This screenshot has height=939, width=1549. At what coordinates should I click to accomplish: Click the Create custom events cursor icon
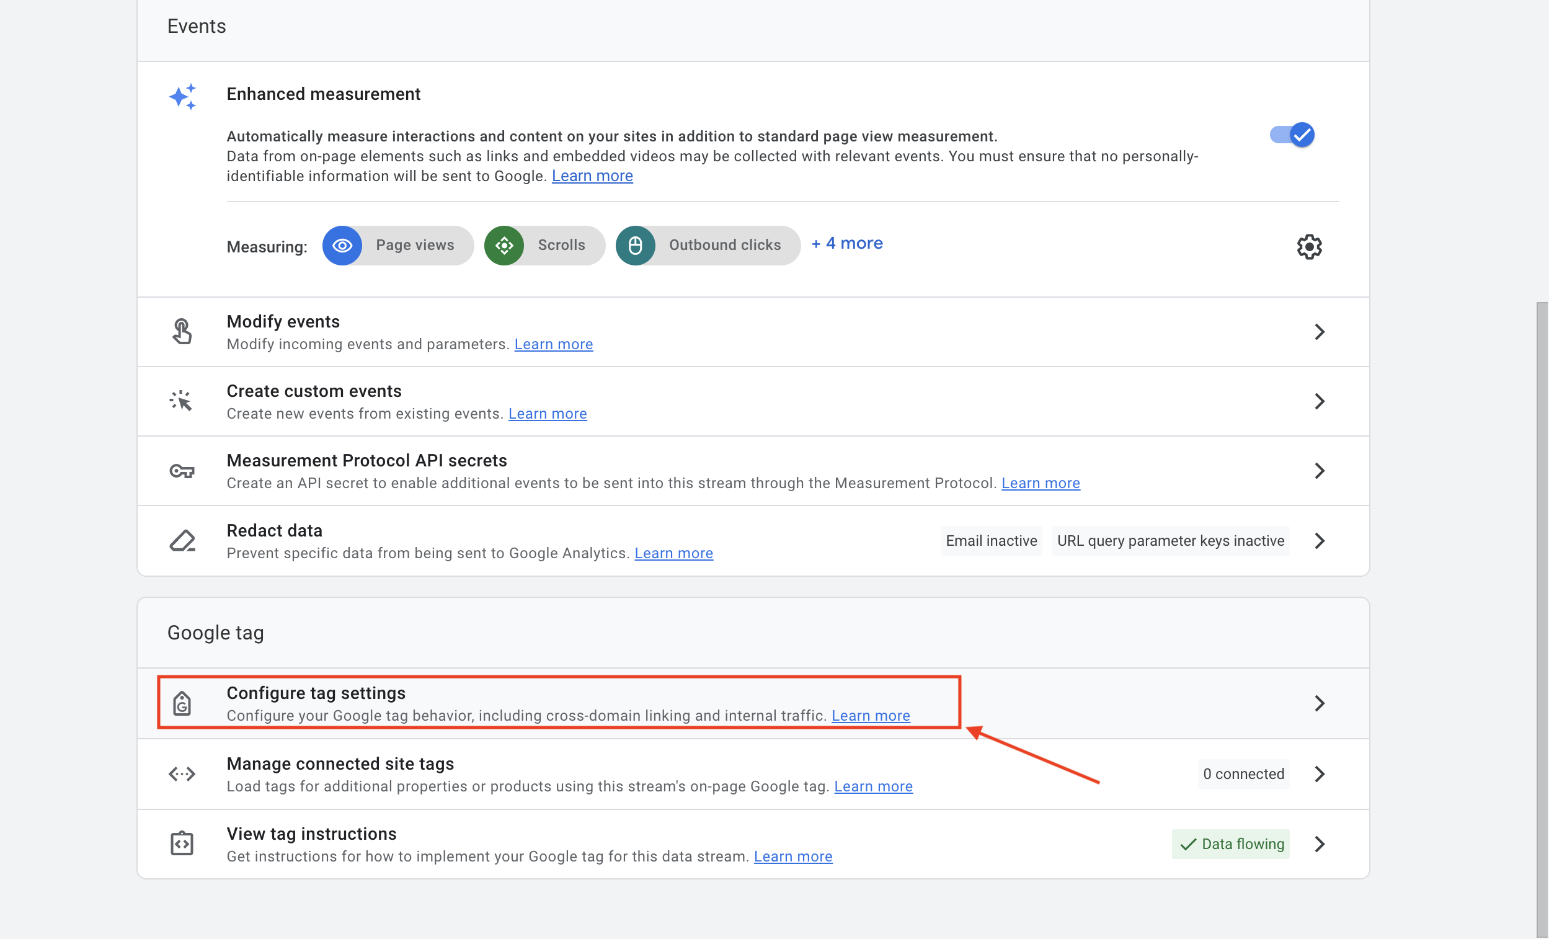[181, 401]
